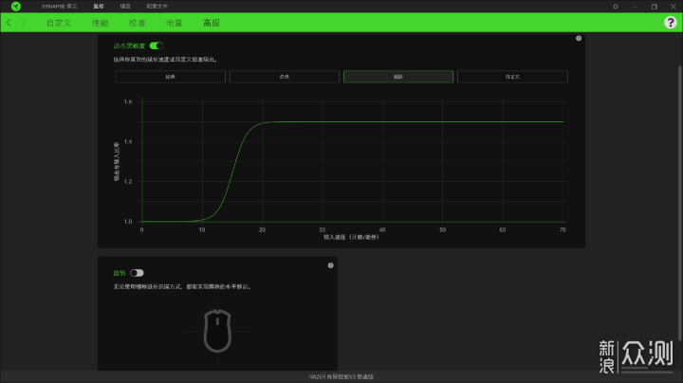Click info icon of 动态灵敏度 panel

click(x=579, y=38)
